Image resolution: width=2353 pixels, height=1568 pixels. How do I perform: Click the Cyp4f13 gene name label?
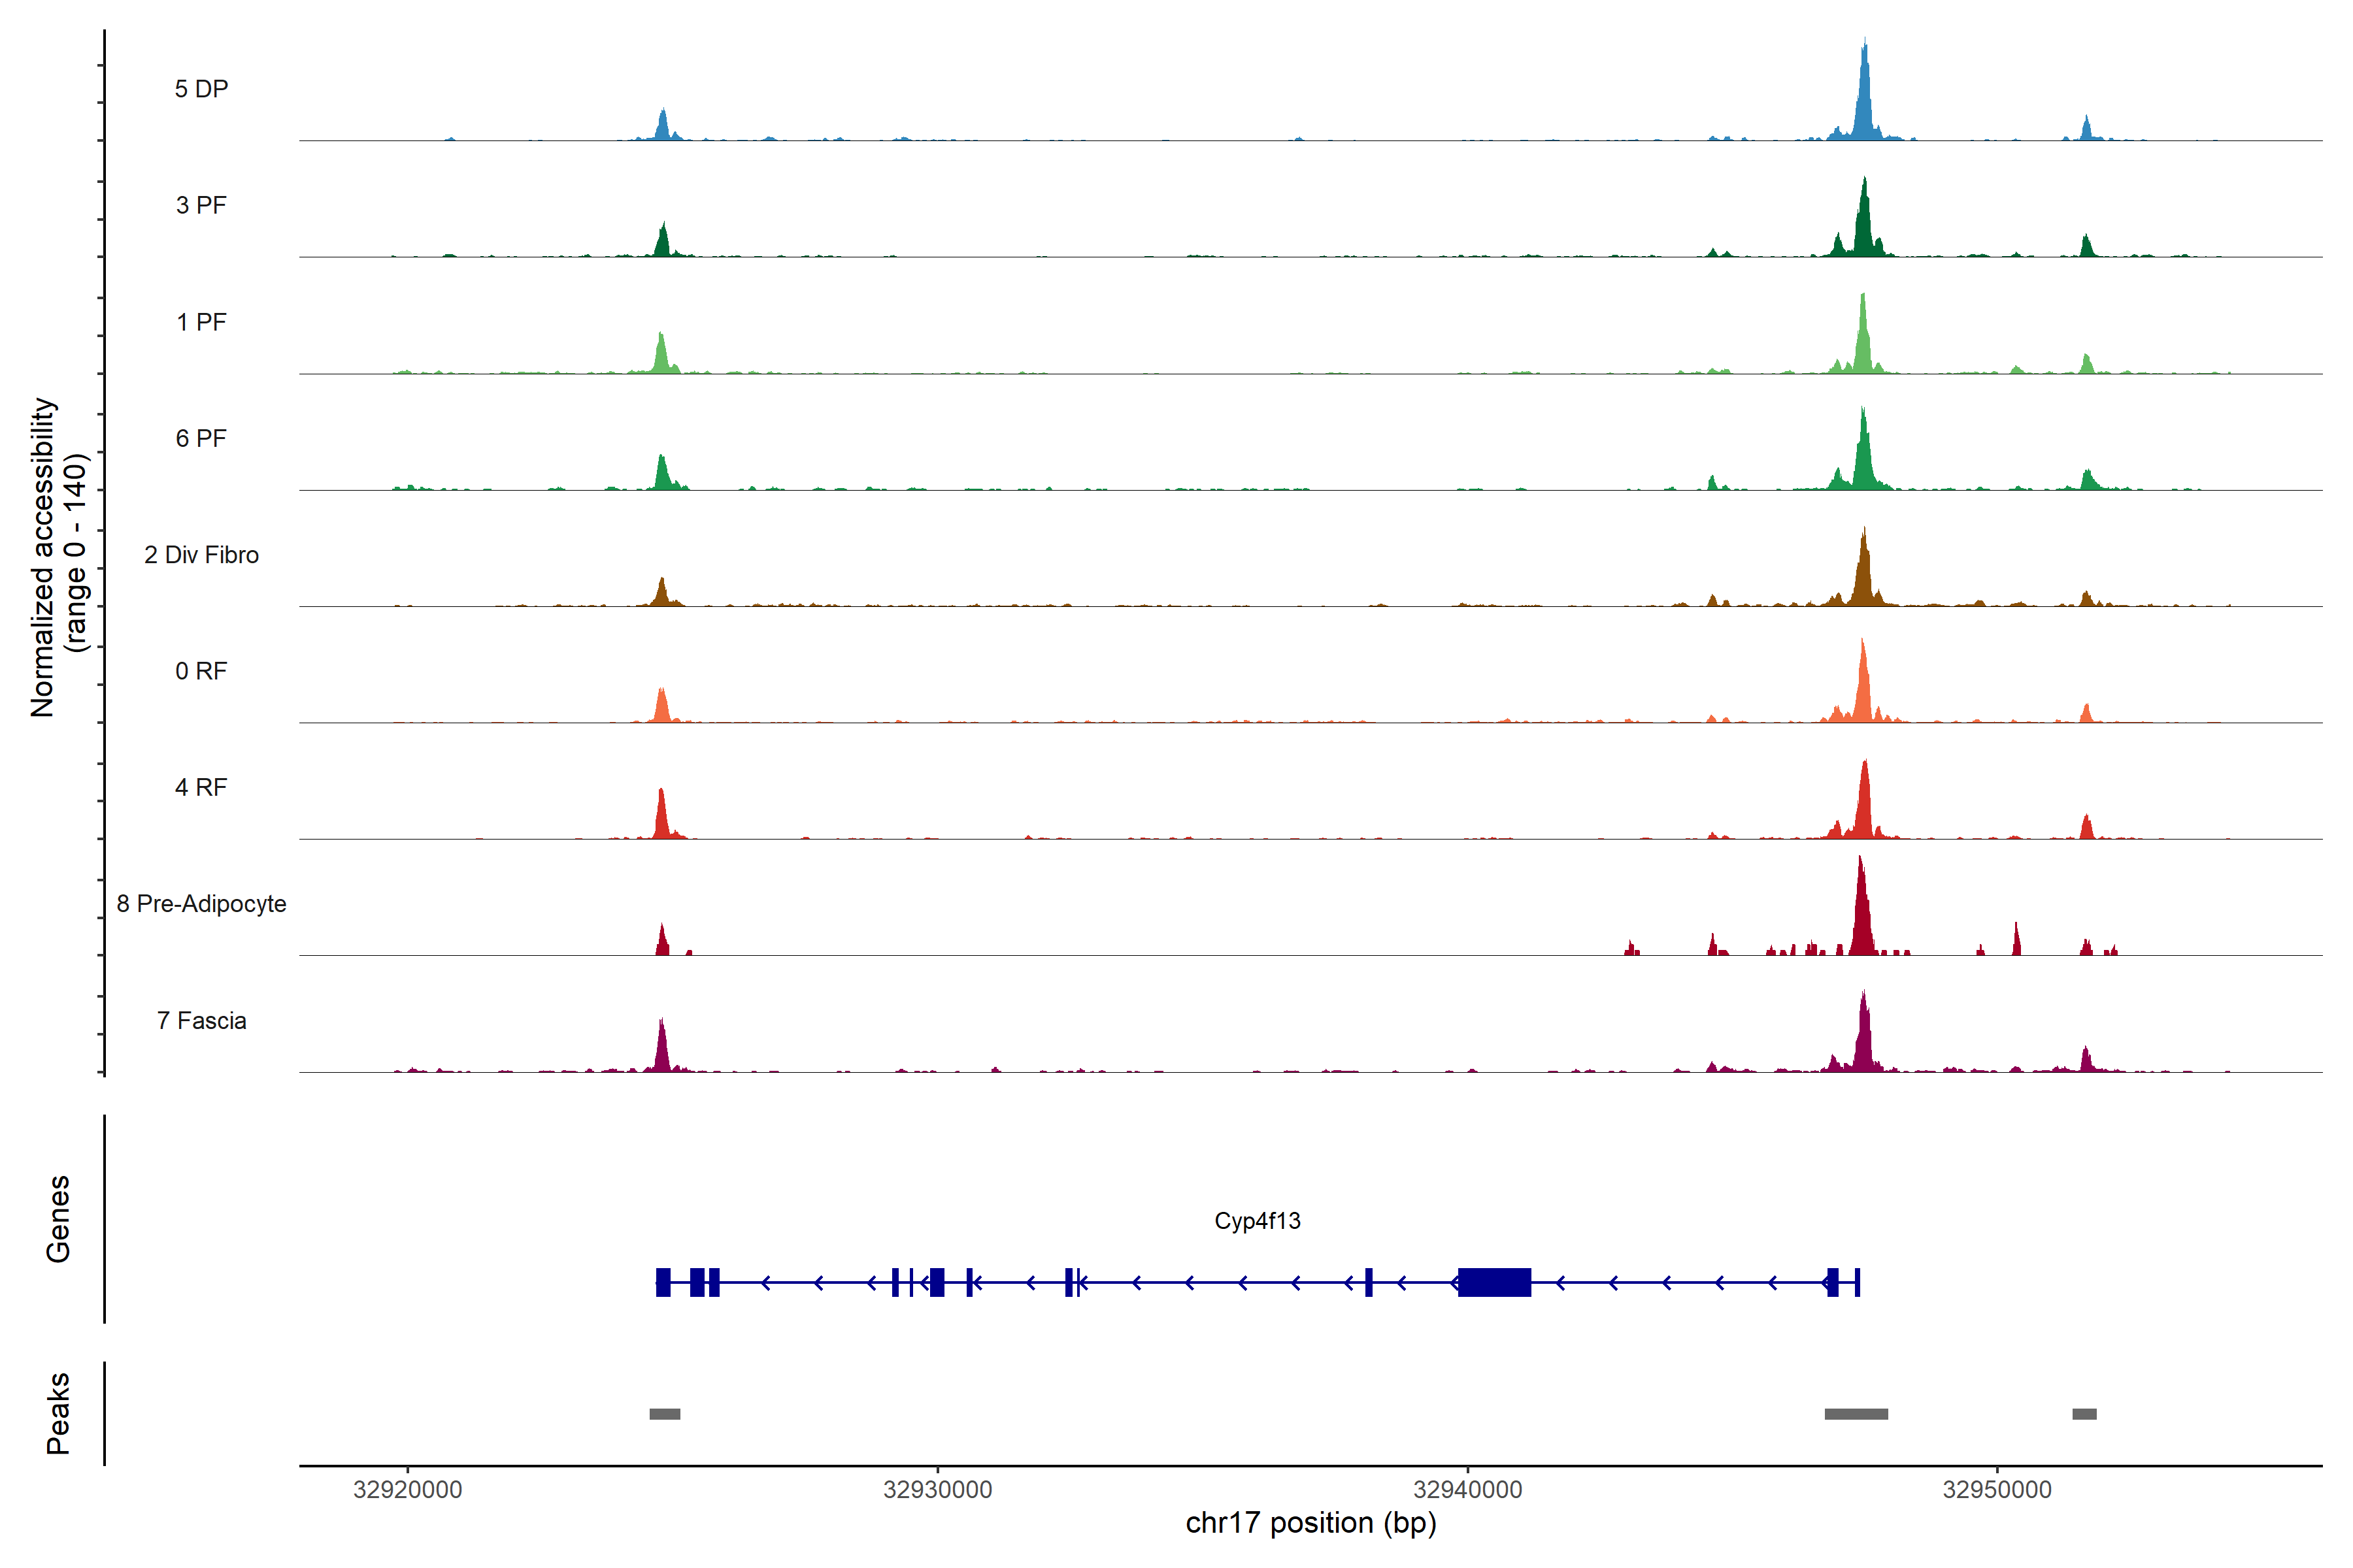coord(1256,1220)
